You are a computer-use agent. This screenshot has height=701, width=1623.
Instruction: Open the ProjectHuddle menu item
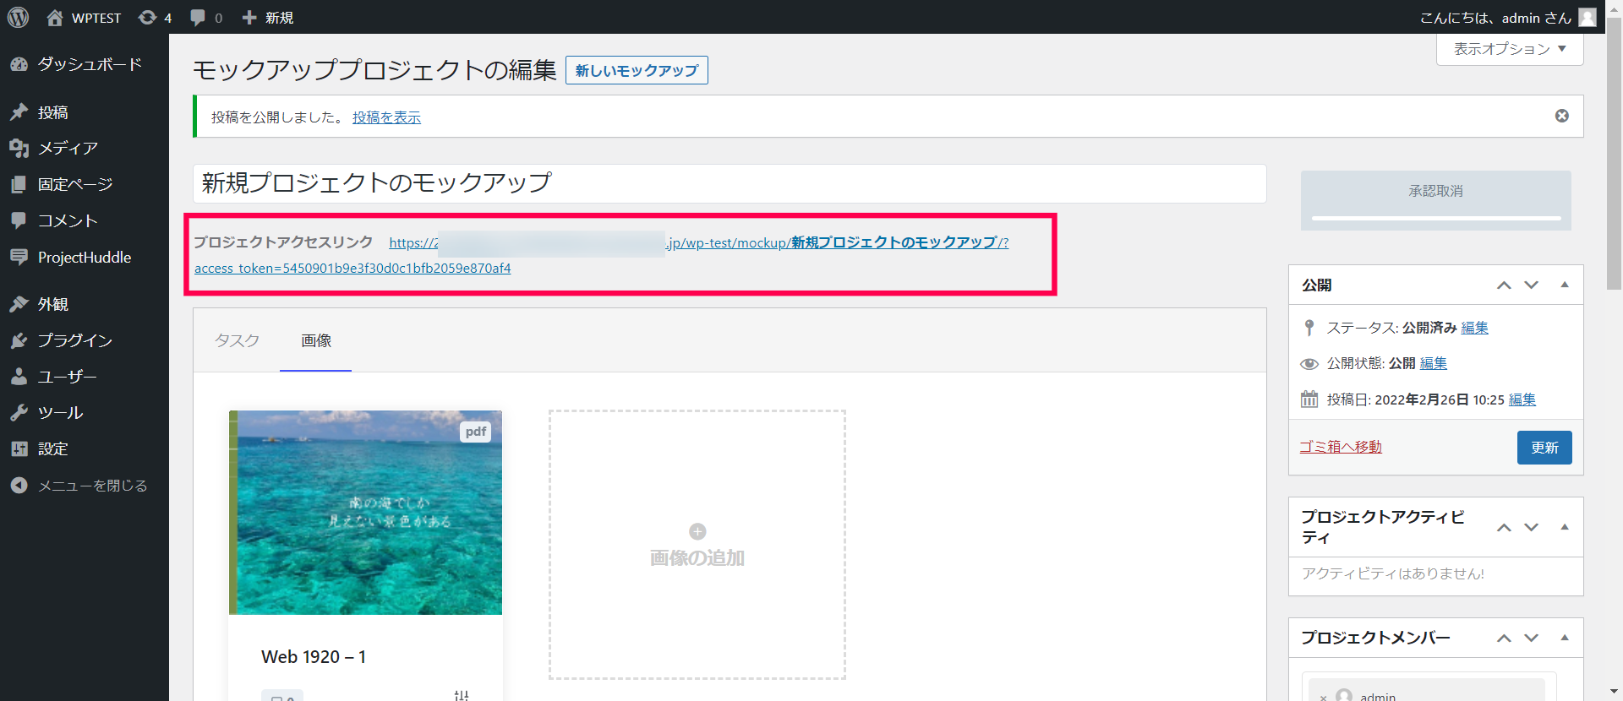point(85,257)
